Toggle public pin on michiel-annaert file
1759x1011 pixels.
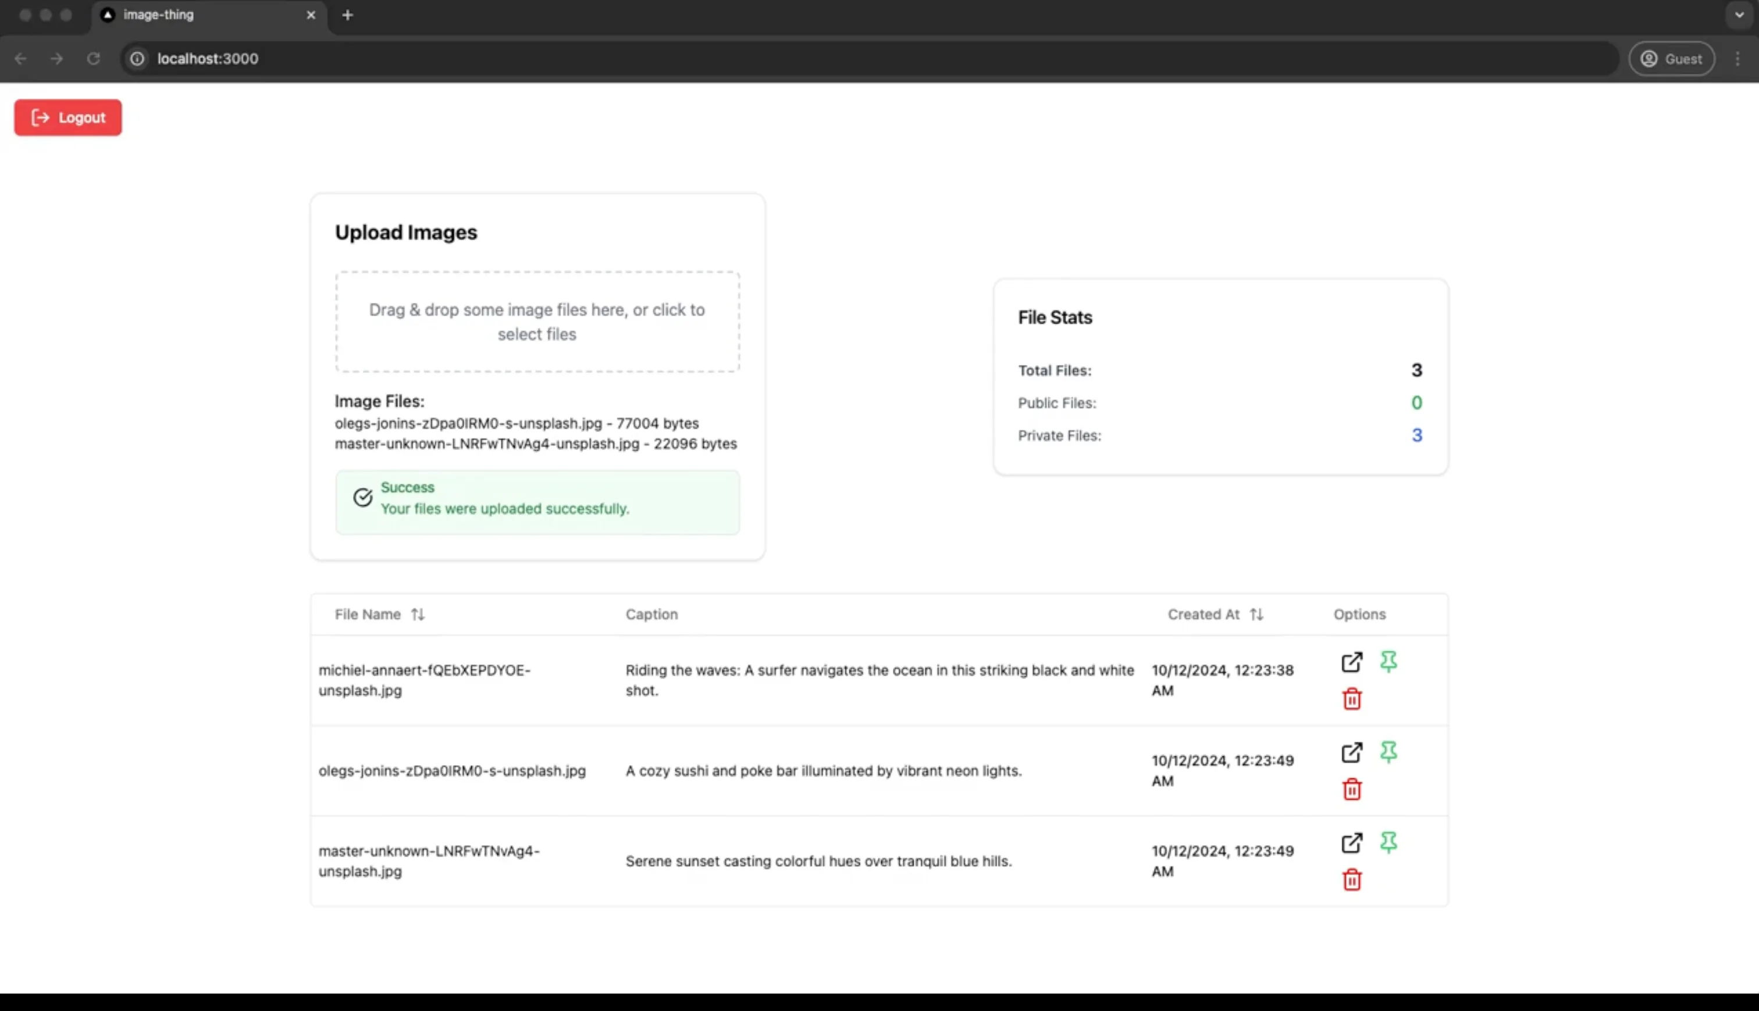point(1388,661)
